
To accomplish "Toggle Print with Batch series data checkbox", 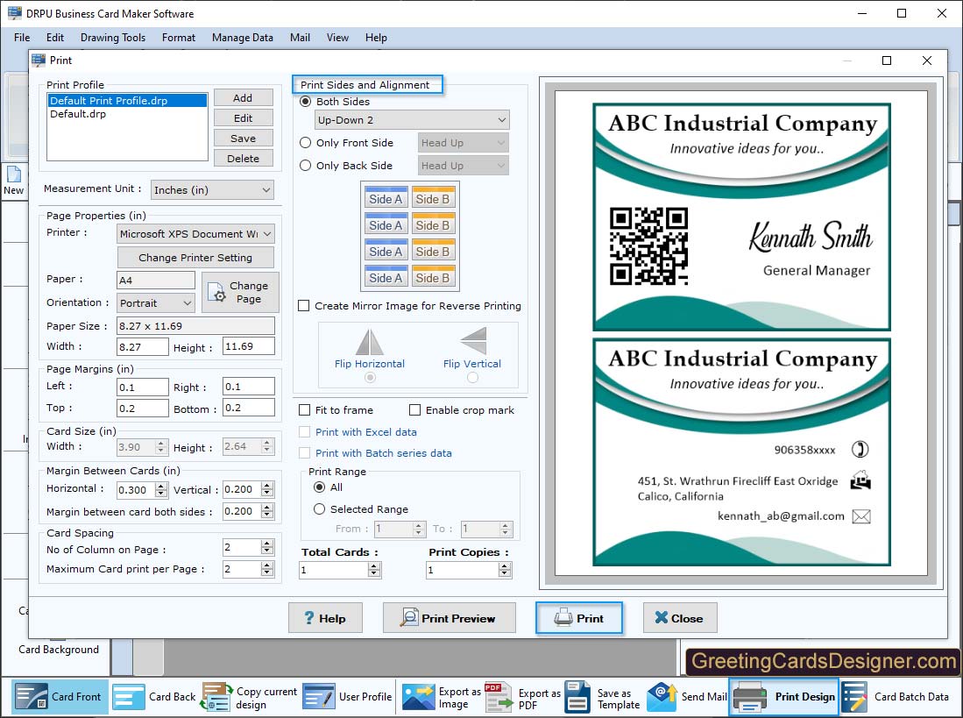I will 304,452.
